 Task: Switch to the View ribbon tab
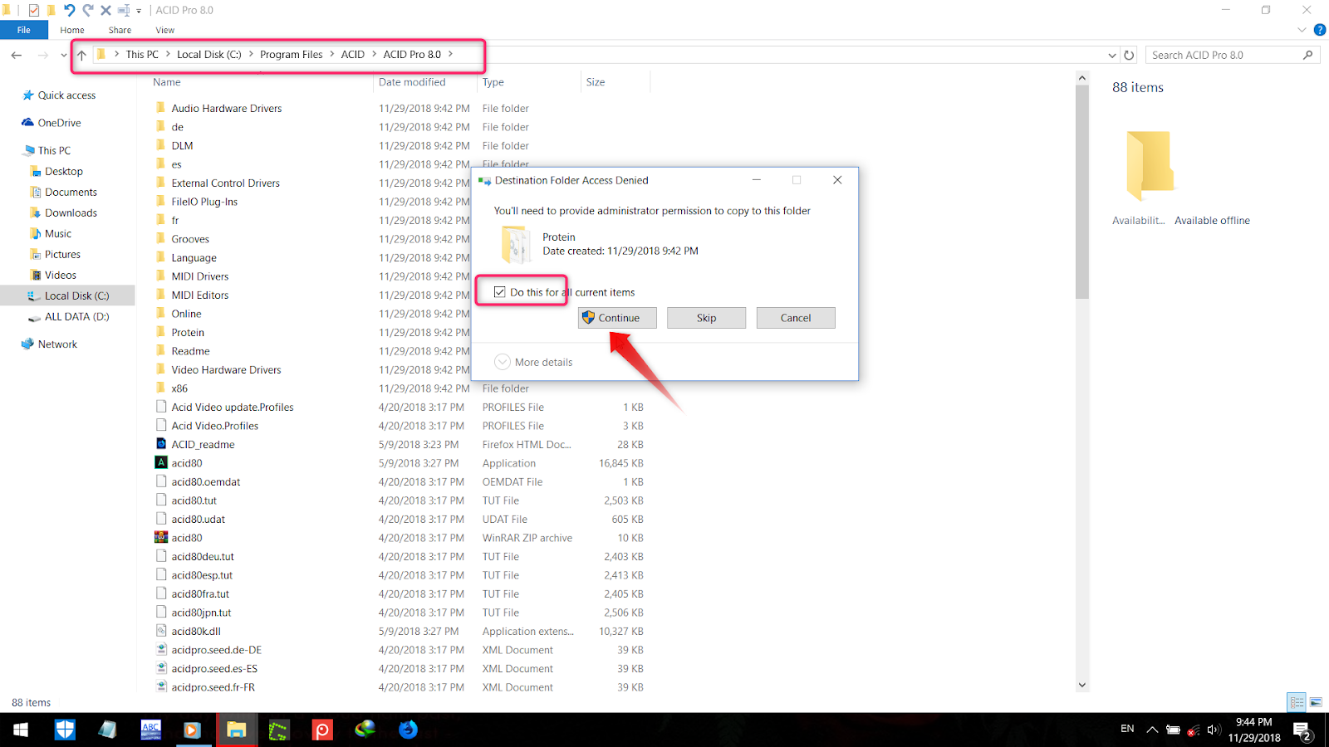point(165,30)
